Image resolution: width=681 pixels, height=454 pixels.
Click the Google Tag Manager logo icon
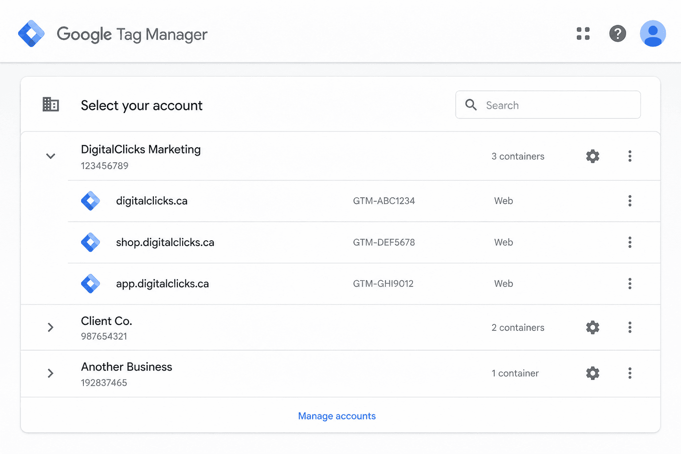coord(31,34)
